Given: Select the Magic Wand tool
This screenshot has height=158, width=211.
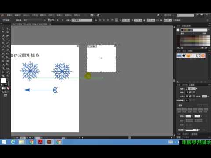Looking at the screenshot, I should (3, 32).
